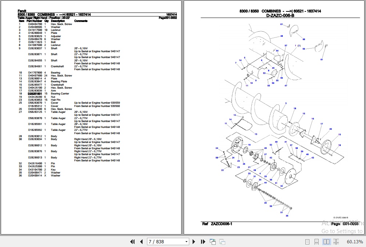Click the Washer part number D20400414

tap(35, 176)
